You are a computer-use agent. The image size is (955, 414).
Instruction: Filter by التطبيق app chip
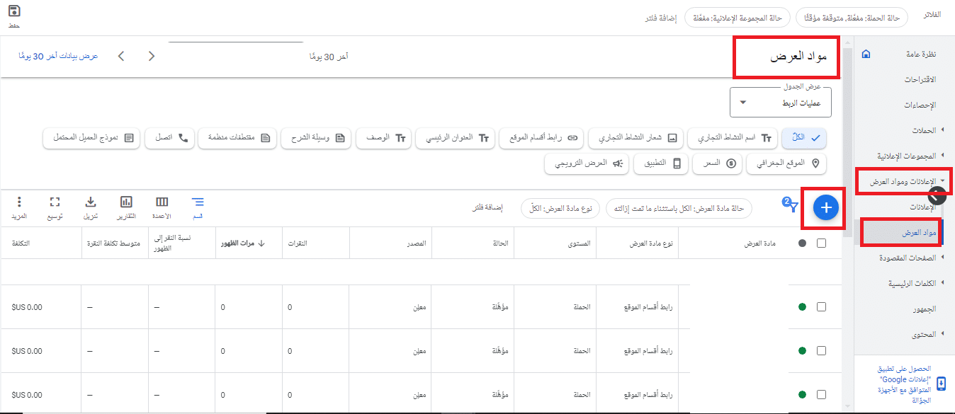point(661,163)
